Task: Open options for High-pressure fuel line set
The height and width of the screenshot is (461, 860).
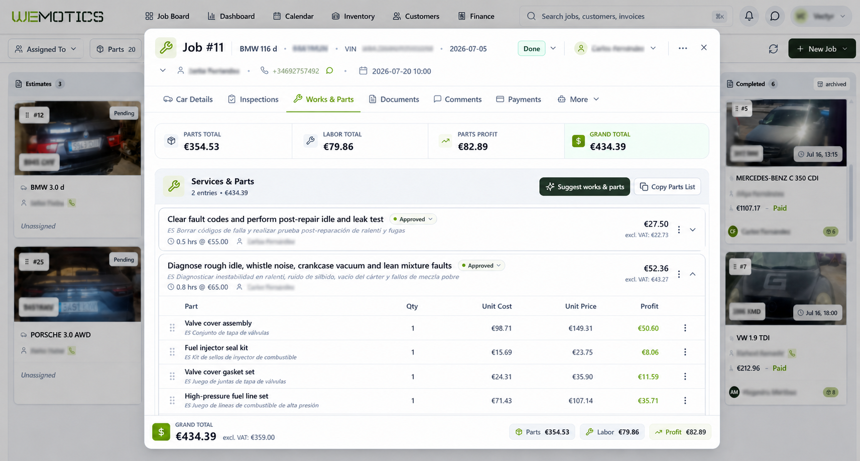Action: pos(685,401)
